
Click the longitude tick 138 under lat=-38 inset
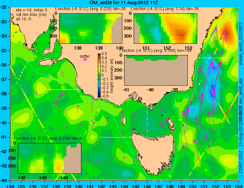pos(78,48)
